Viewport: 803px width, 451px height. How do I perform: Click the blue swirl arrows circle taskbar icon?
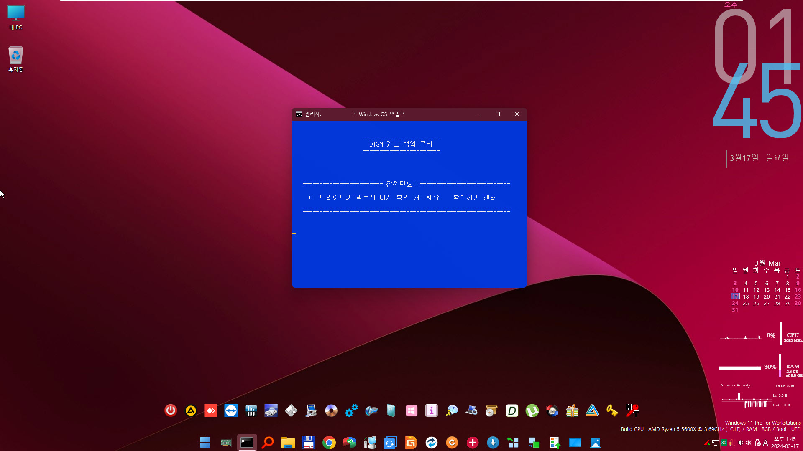click(x=432, y=443)
